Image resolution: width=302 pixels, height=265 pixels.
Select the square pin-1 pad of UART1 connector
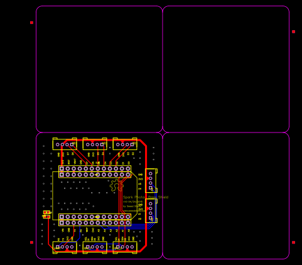[58, 247]
